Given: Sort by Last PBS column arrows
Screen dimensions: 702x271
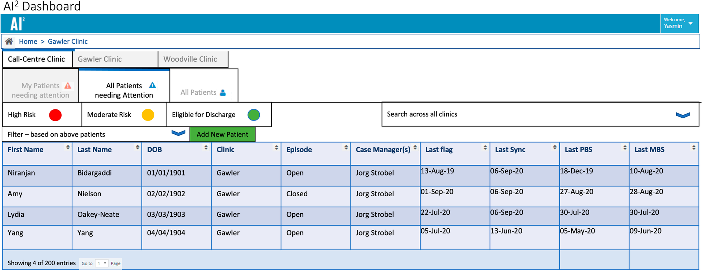Looking at the screenshot, I should 625,147.
